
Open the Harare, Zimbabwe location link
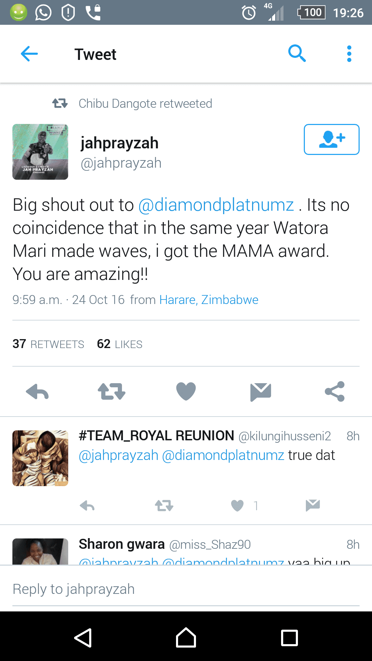pyautogui.click(x=209, y=300)
